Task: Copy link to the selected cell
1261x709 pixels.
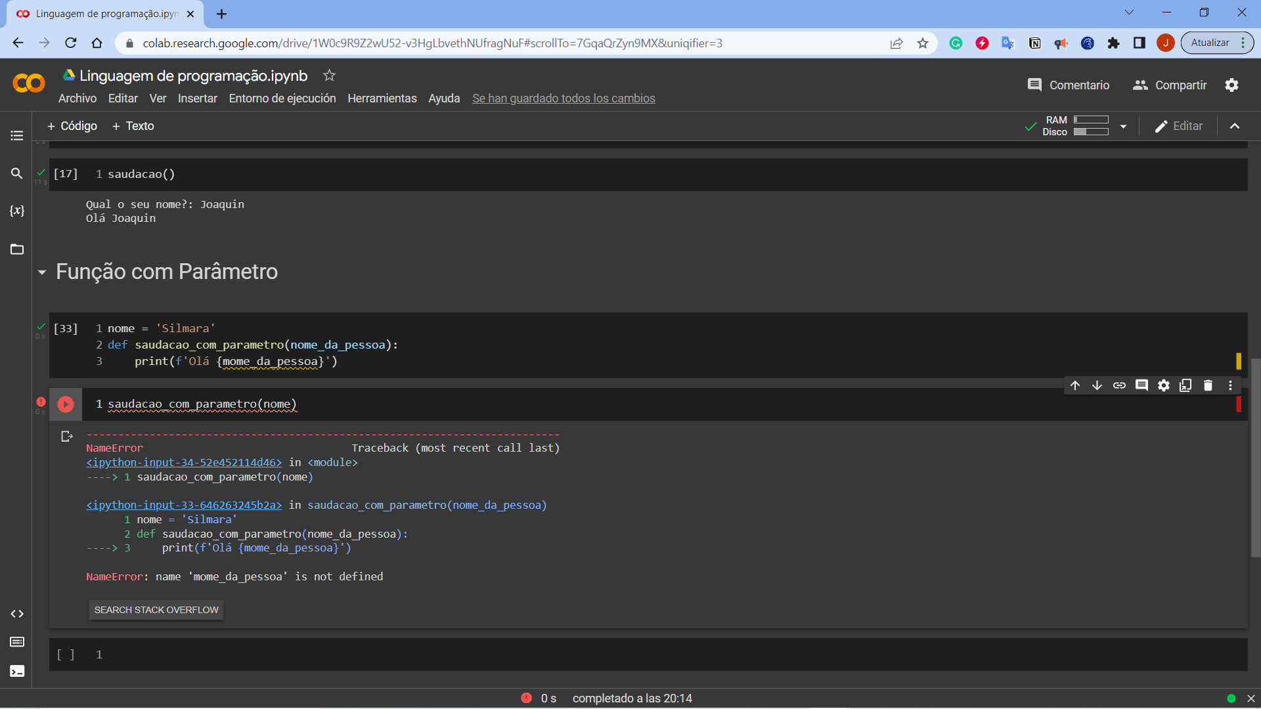Action: [x=1119, y=385]
